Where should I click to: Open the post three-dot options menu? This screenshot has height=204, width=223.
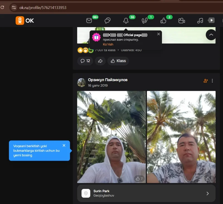[212, 81]
